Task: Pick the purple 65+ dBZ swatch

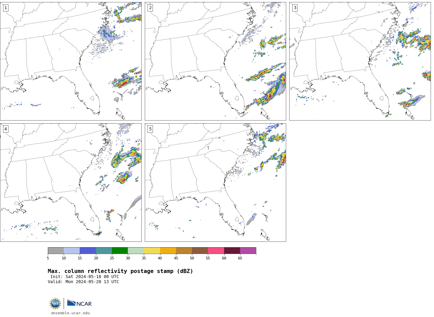Action: tap(248, 251)
